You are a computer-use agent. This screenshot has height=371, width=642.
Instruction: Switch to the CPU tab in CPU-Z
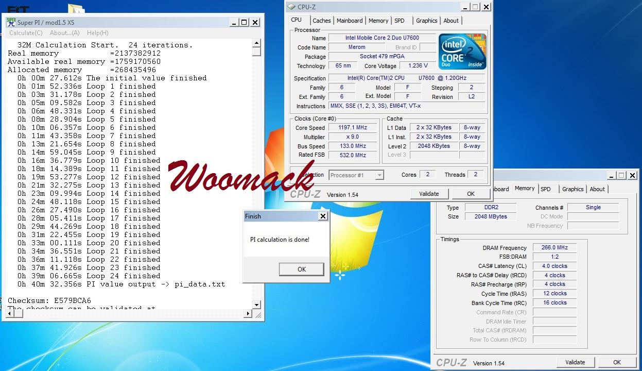coord(297,20)
